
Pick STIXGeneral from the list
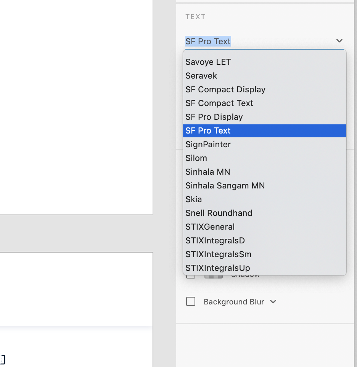click(210, 227)
